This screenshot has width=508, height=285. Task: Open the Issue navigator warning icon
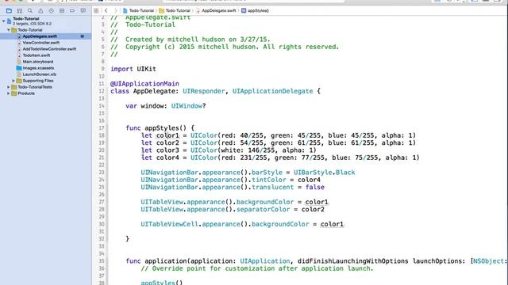tap(40, 10)
